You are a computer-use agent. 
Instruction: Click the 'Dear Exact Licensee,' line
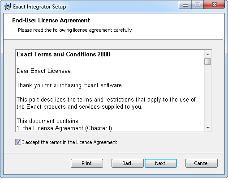44,71
